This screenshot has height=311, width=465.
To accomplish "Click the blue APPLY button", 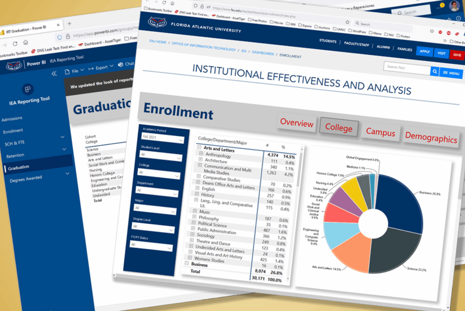I will coord(424,52).
